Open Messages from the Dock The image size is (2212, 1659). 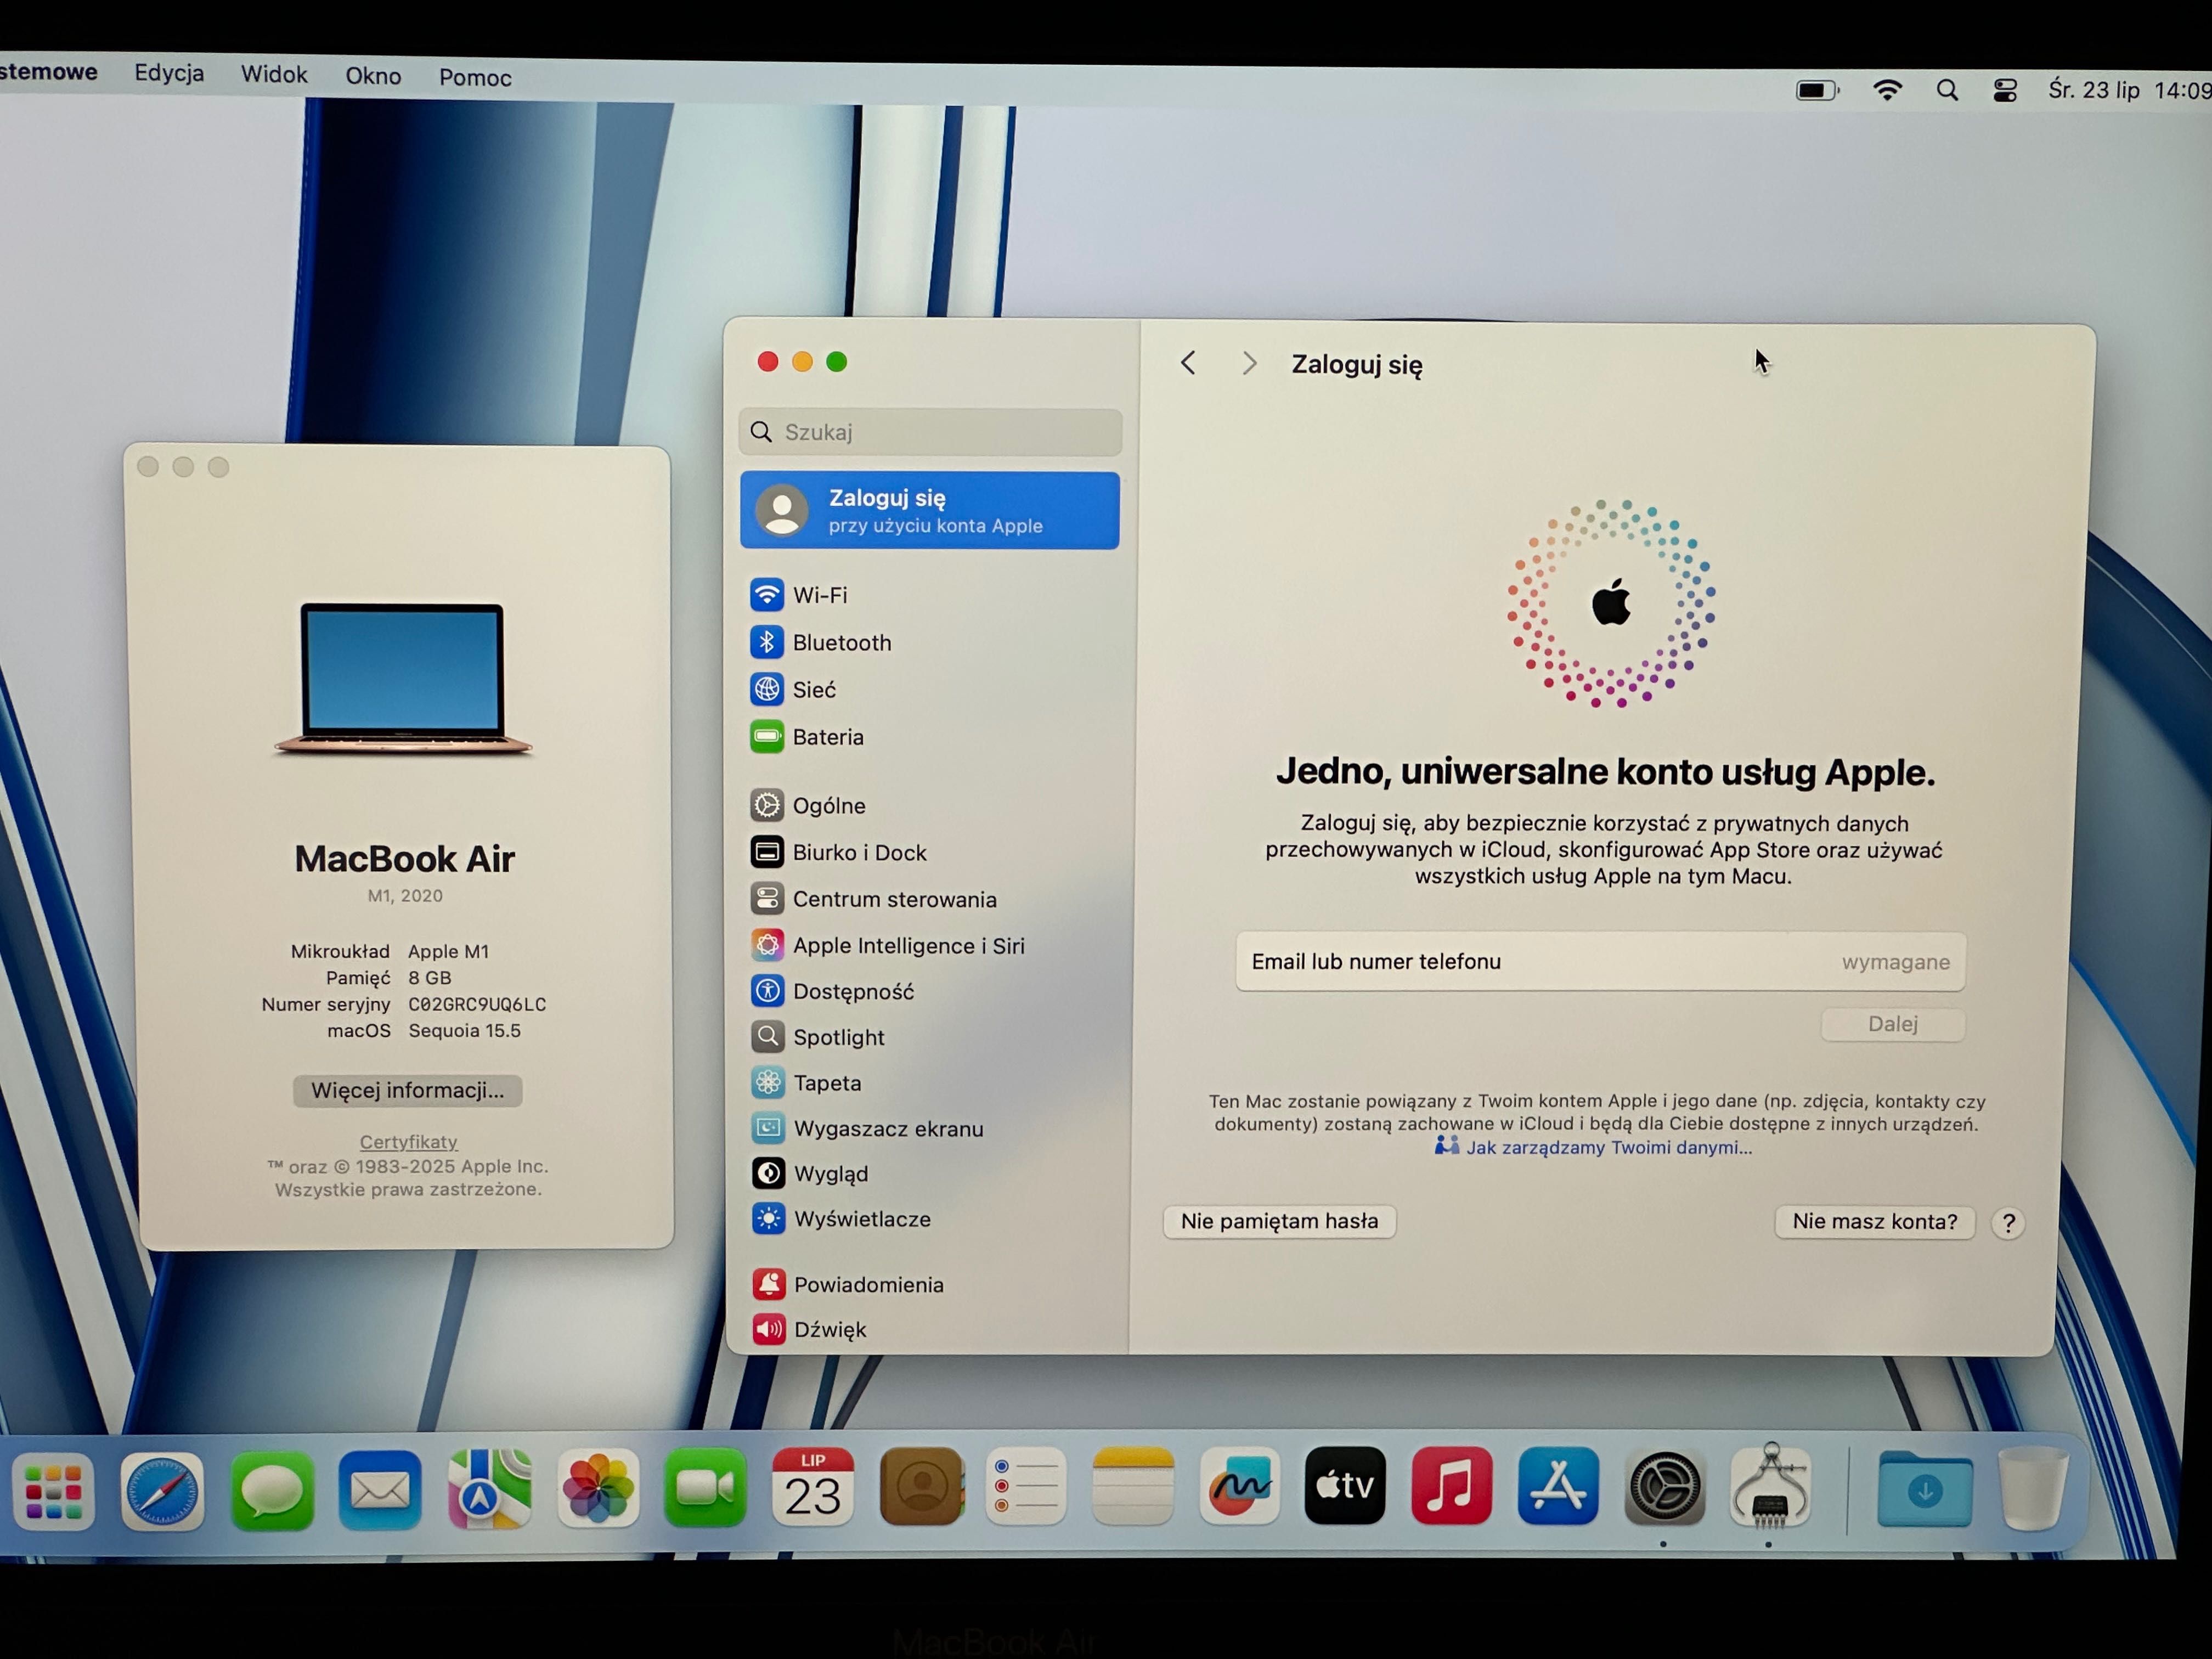272,1491
